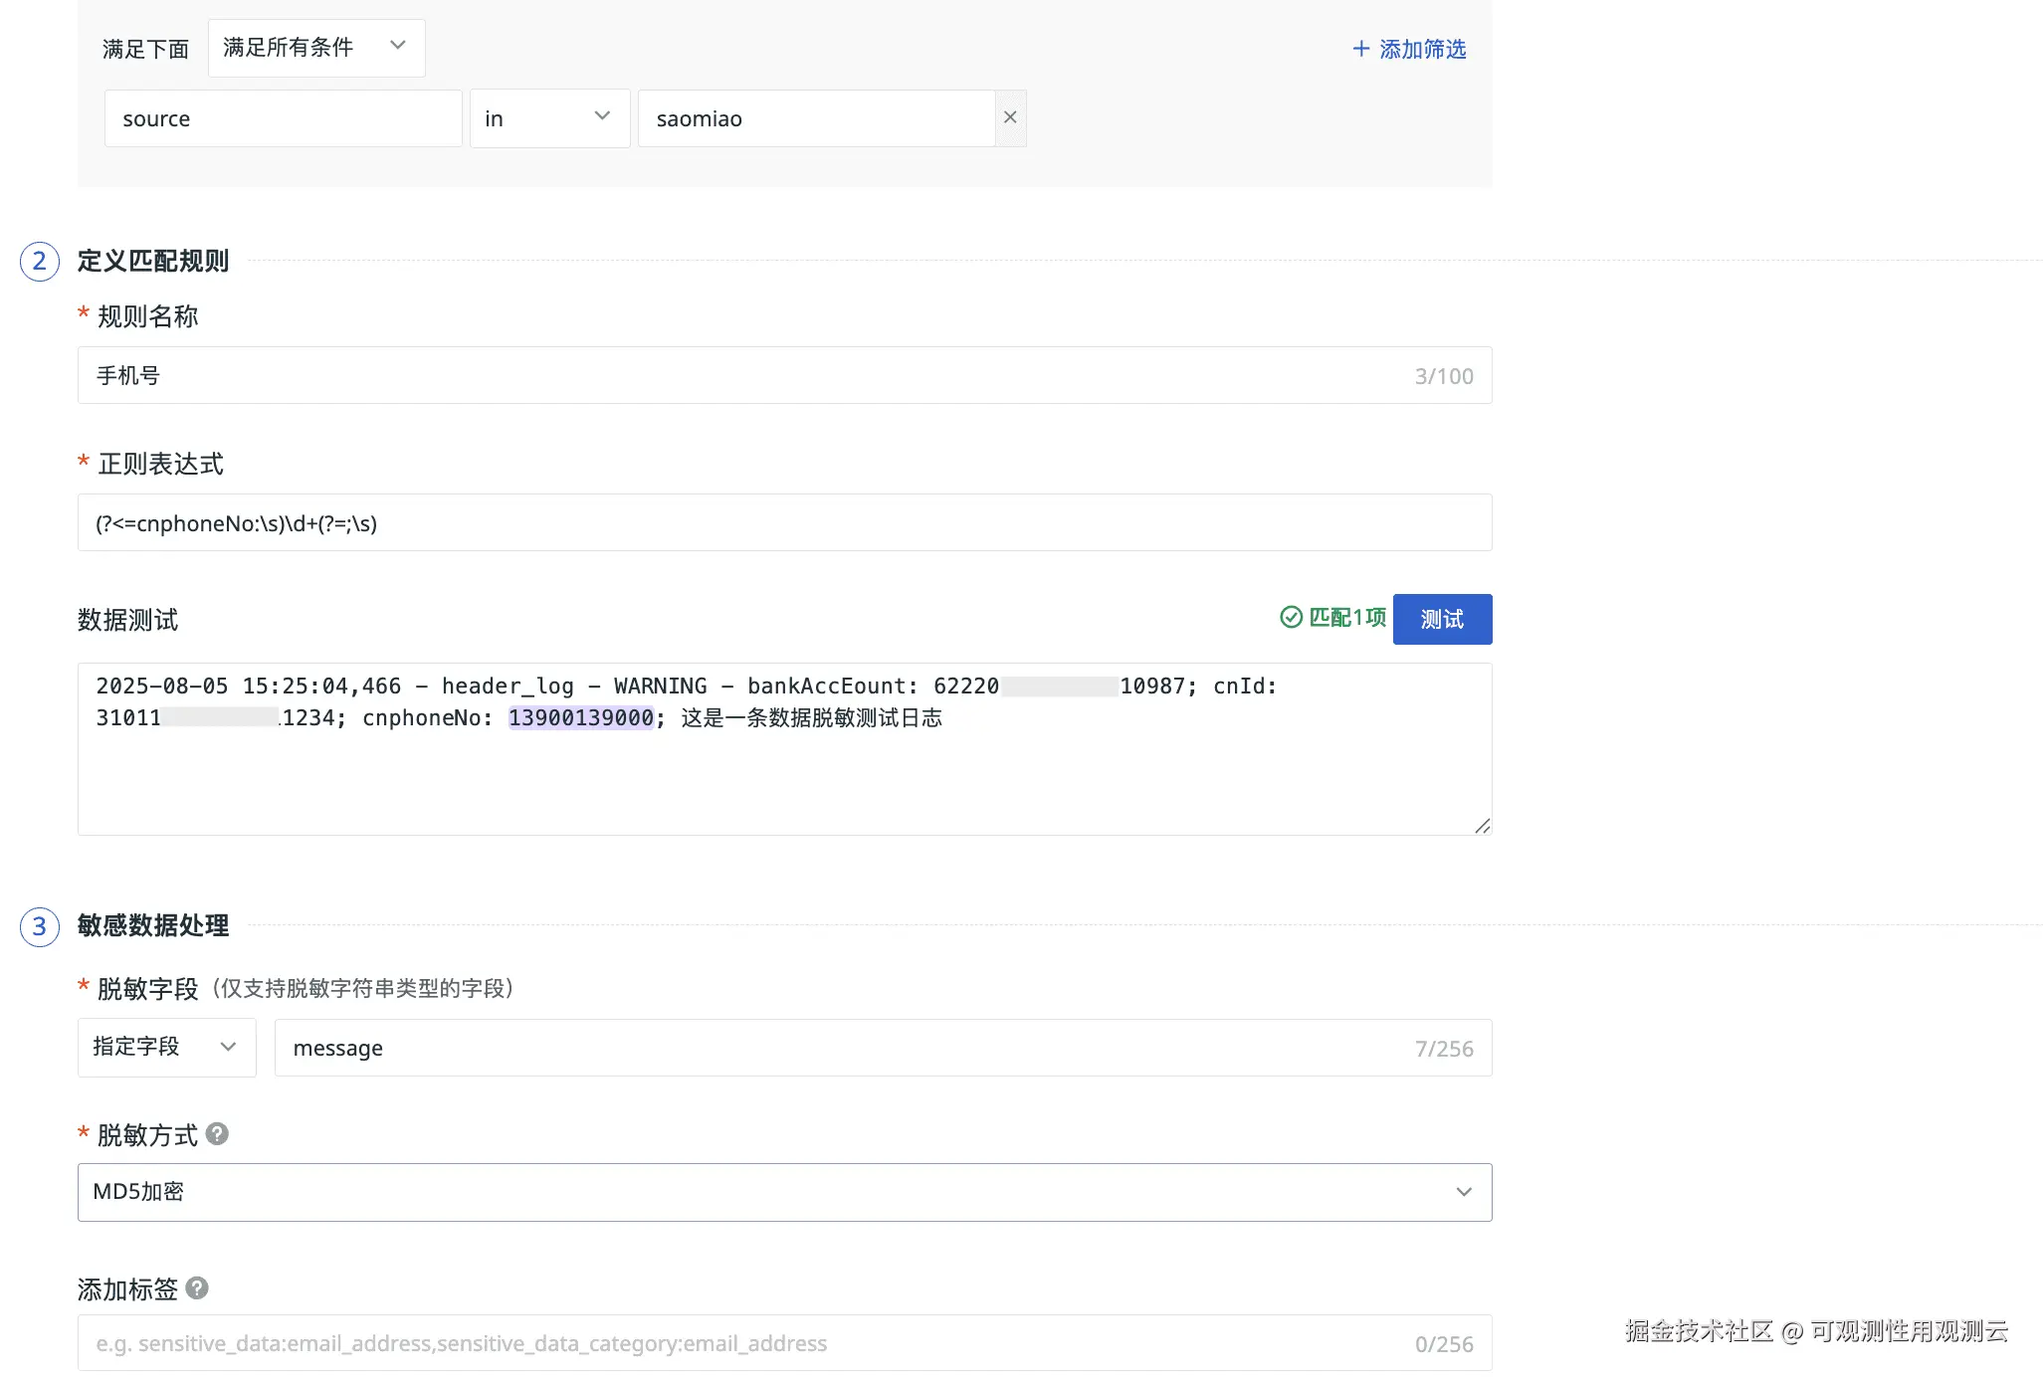Viewport: 2043px width, 1379px height.
Task: Click the source filter field
Action: pos(283,118)
